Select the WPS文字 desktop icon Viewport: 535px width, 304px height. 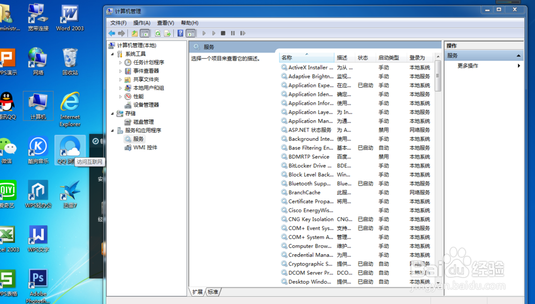(x=38, y=239)
